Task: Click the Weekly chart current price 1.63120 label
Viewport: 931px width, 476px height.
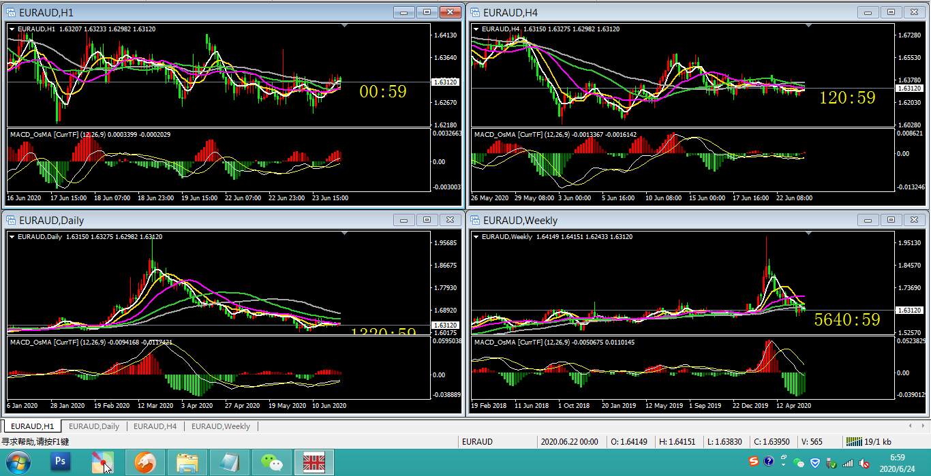Action: 909,311
